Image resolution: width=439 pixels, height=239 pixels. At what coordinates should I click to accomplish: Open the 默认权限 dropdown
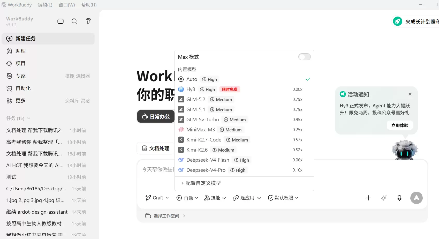[283, 198]
